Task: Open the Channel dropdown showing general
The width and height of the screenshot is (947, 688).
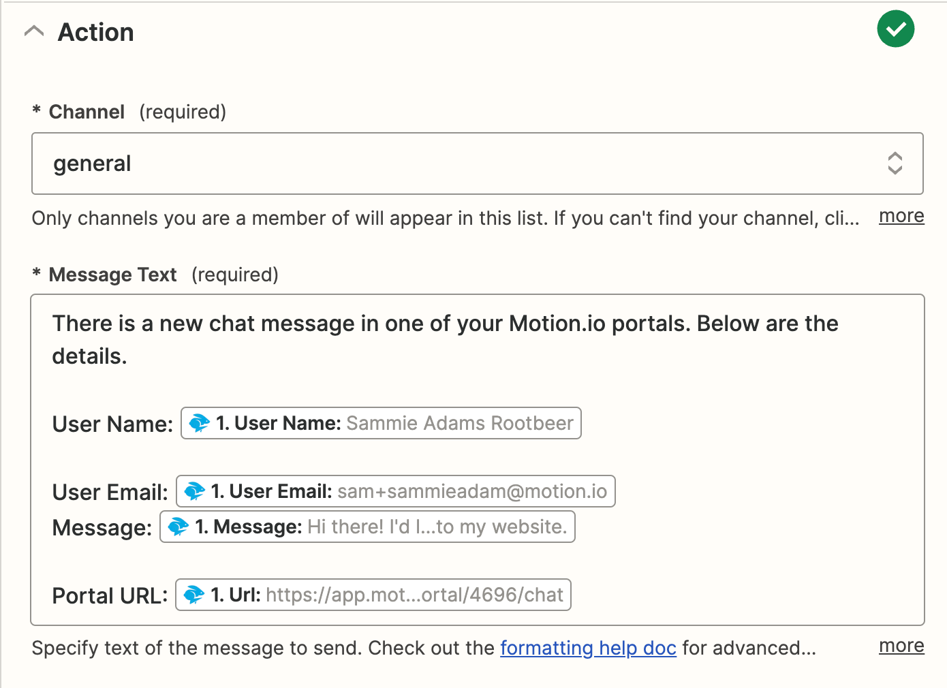Action: coord(463,163)
